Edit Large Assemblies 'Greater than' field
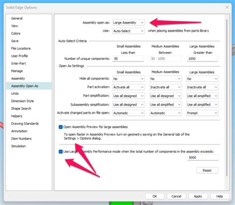The height and width of the screenshot is (205, 235). coord(202,58)
